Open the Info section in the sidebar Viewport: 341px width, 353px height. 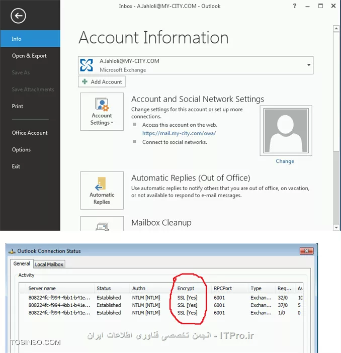click(x=30, y=39)
